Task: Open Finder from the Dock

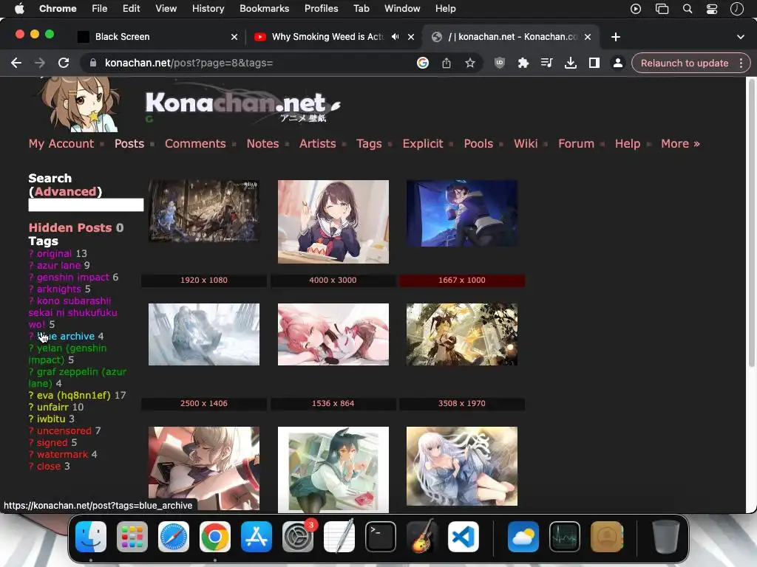Action: pyautogui.click(x=91, y=537)
